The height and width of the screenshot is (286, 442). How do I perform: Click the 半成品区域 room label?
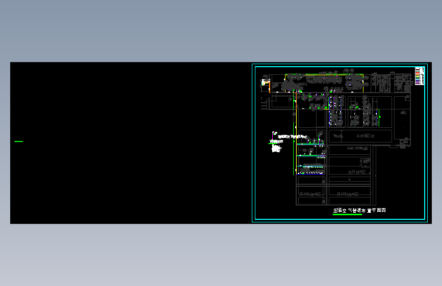pos(365,136)
